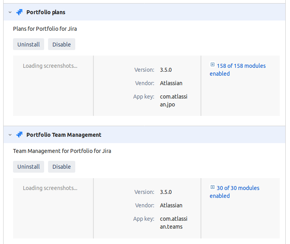Expand the 158 modules plus icon
290x244 pixels.
[212, 65]
